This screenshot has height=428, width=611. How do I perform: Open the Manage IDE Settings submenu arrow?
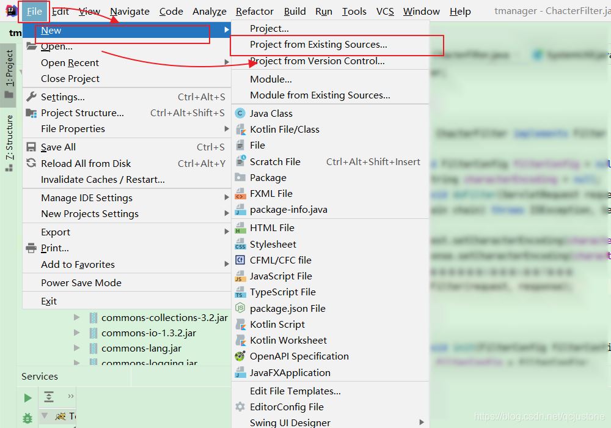[x=227, y=197]
